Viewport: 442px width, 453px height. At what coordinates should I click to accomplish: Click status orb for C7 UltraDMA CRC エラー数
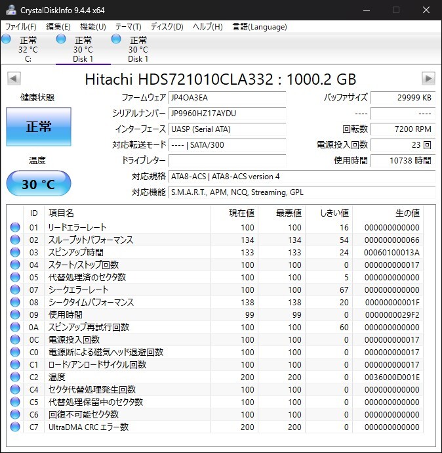[15, 427]
